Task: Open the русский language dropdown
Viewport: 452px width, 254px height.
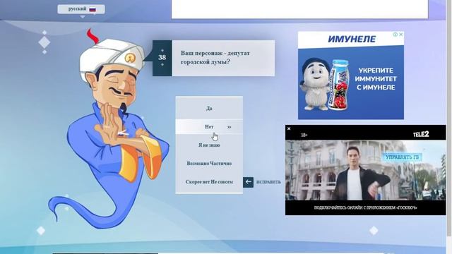Action: [x=81, y=9]
